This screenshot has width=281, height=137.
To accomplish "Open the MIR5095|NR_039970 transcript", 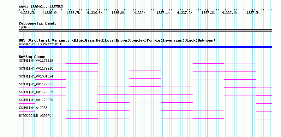I will (x=35, y=116).
